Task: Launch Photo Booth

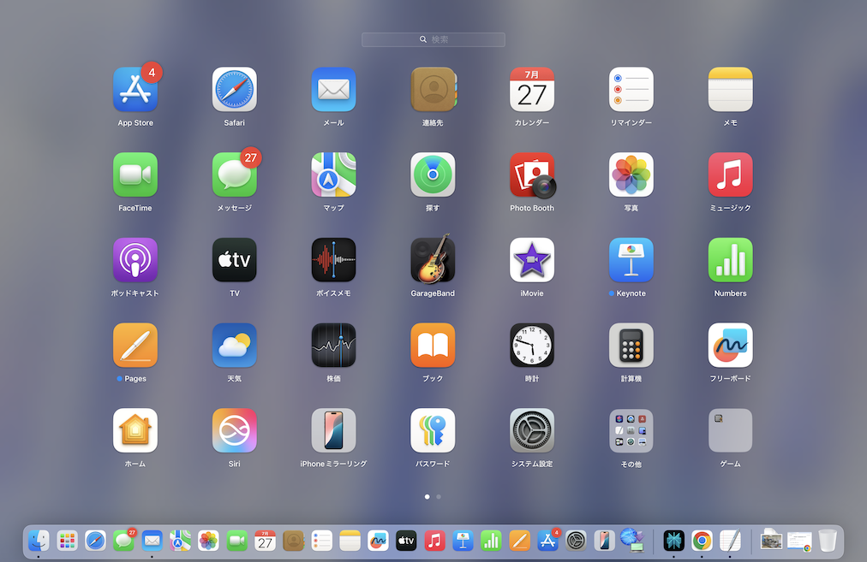Action: pyautogui.click(x=532, y=175)
